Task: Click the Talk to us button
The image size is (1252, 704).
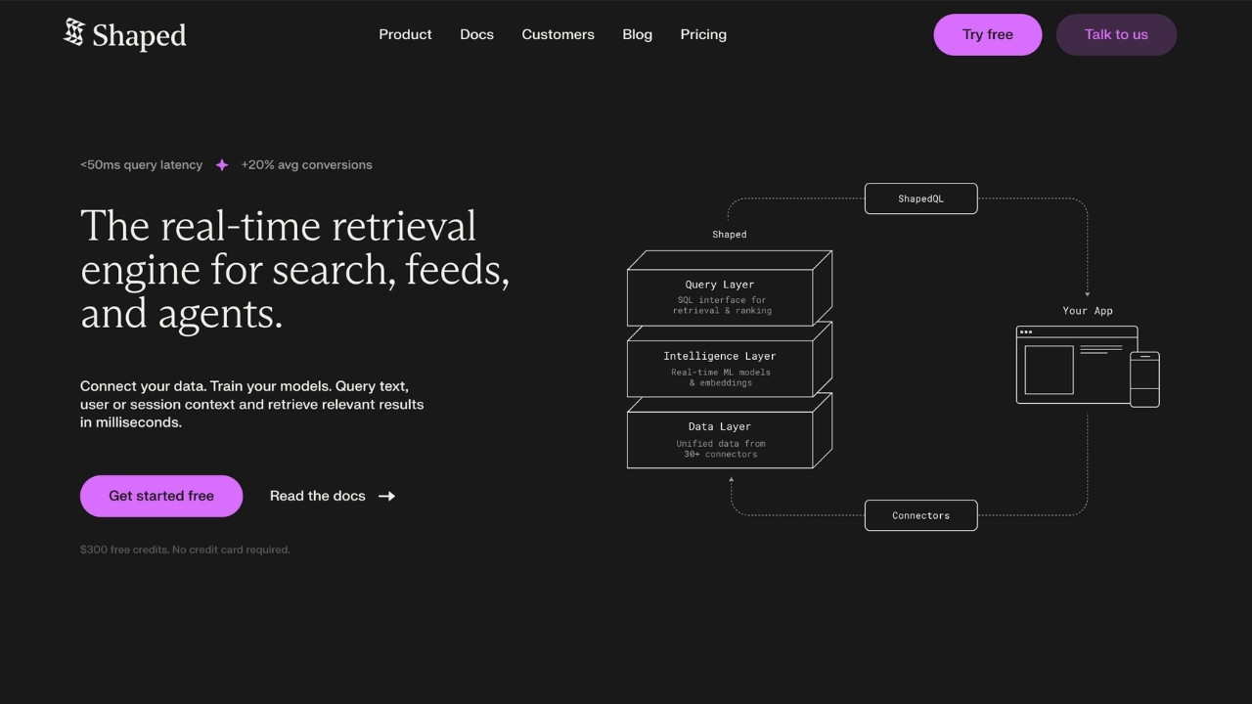Action: click(x=1116, y=34)
